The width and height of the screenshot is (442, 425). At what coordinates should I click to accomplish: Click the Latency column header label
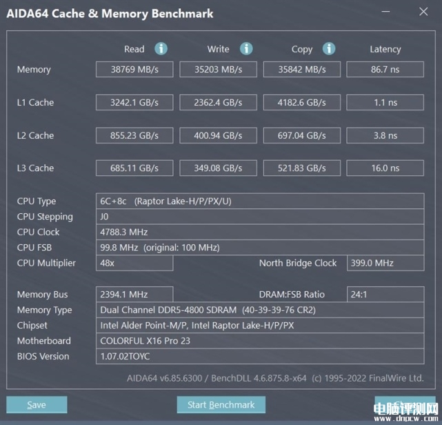[385, 50]
